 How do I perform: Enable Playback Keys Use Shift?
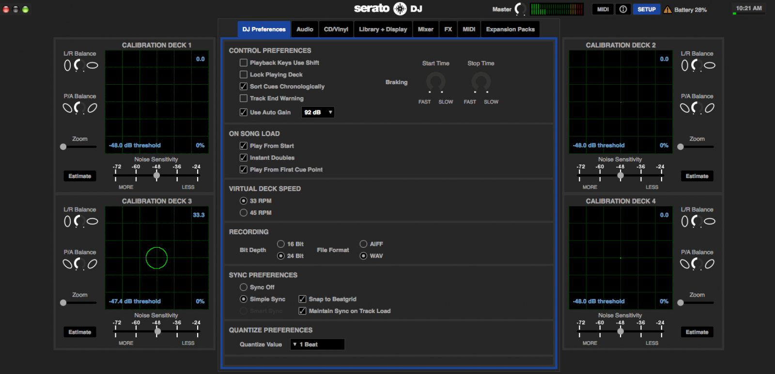click(244, 63)
